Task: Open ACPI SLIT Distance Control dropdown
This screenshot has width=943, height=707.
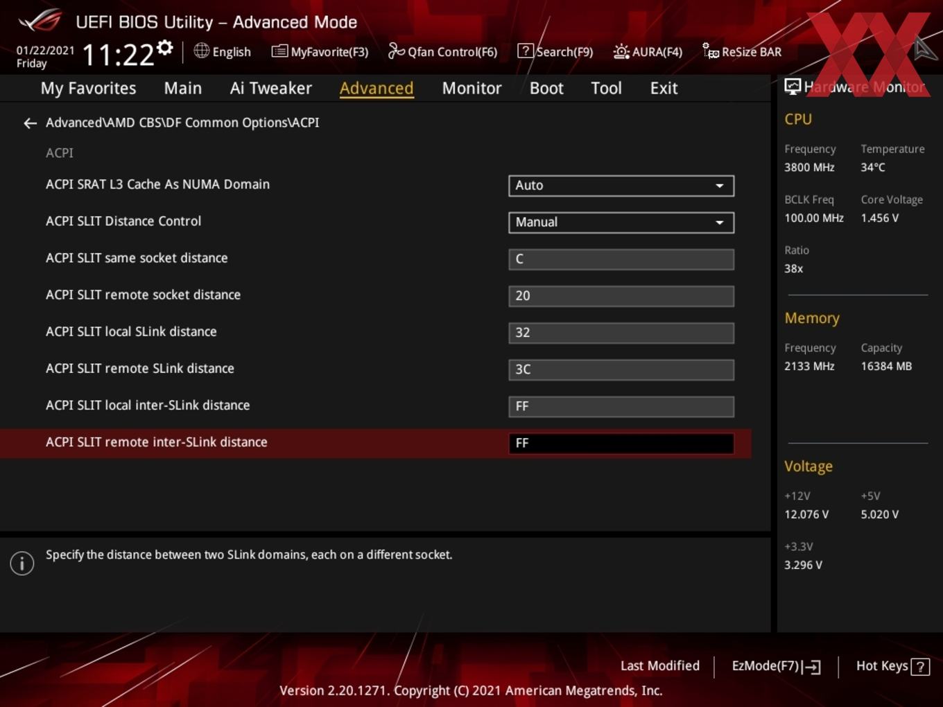Action: [x=621, y=222]
